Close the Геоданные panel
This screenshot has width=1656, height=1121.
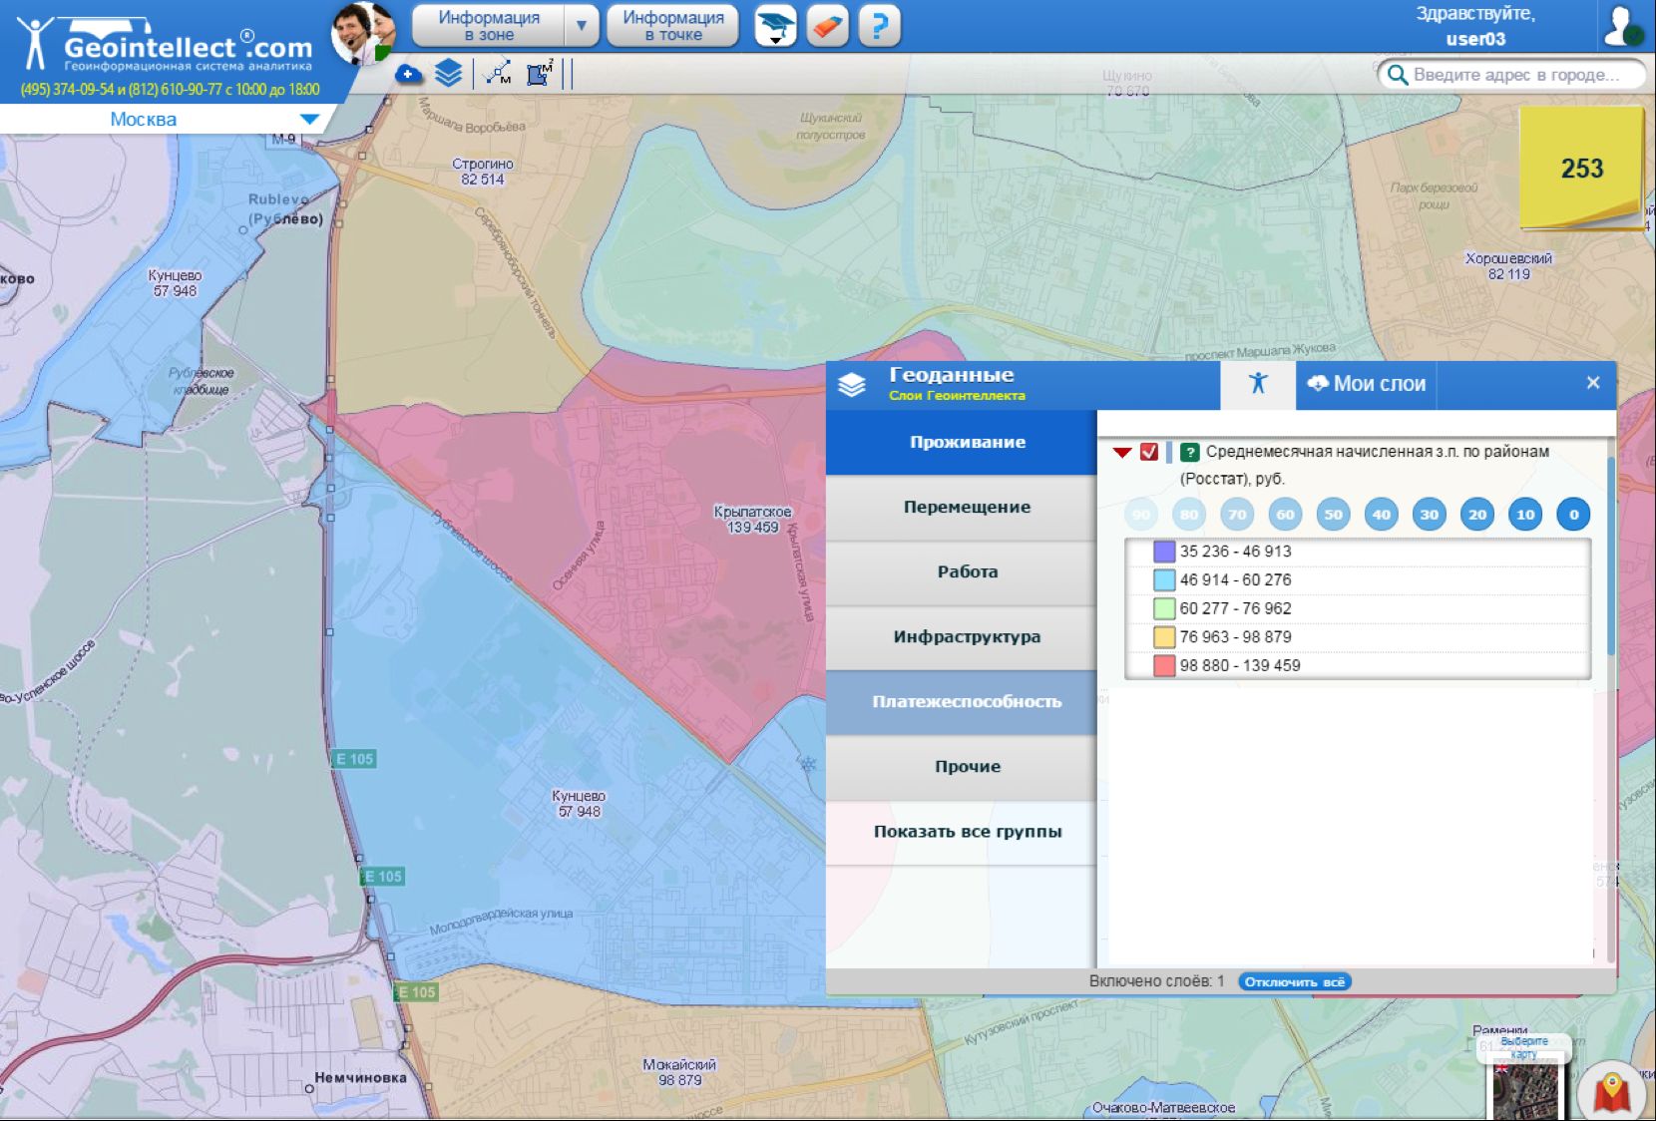(1593, 383)
